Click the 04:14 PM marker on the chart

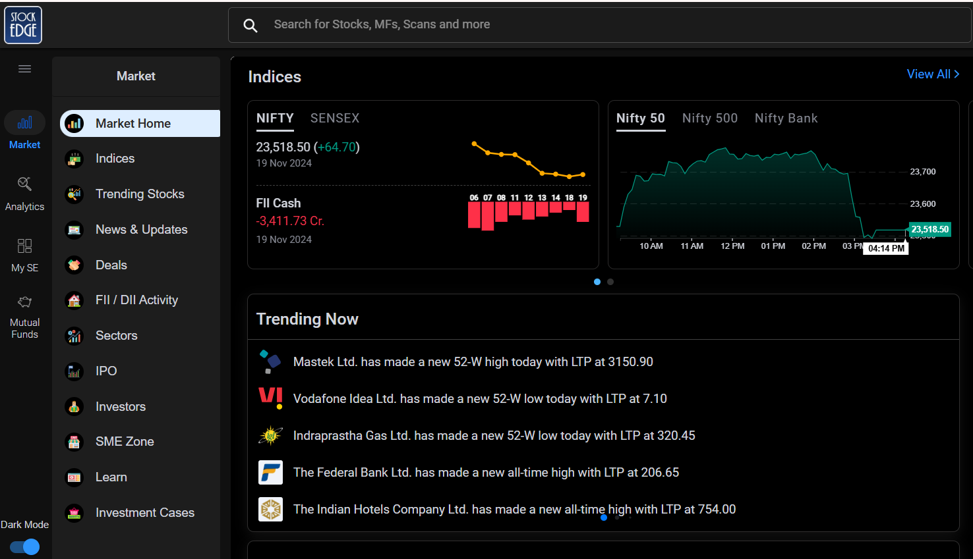[885, 248]
